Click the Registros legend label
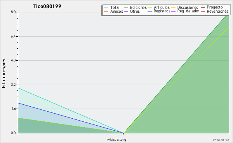This screenshot has width=233, height=143. [x=162, y=11]
